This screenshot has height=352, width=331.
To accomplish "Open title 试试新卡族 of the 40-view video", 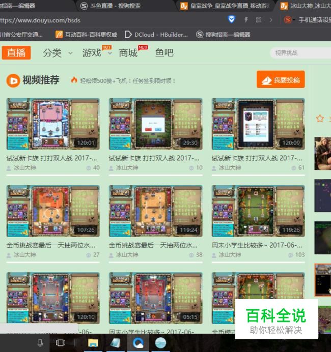I will pos(51,158).
